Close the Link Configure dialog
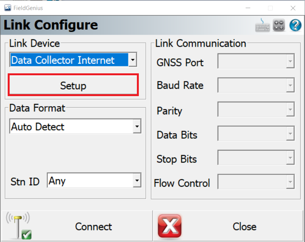Screen dimensions: 305x242 [228, 226]
